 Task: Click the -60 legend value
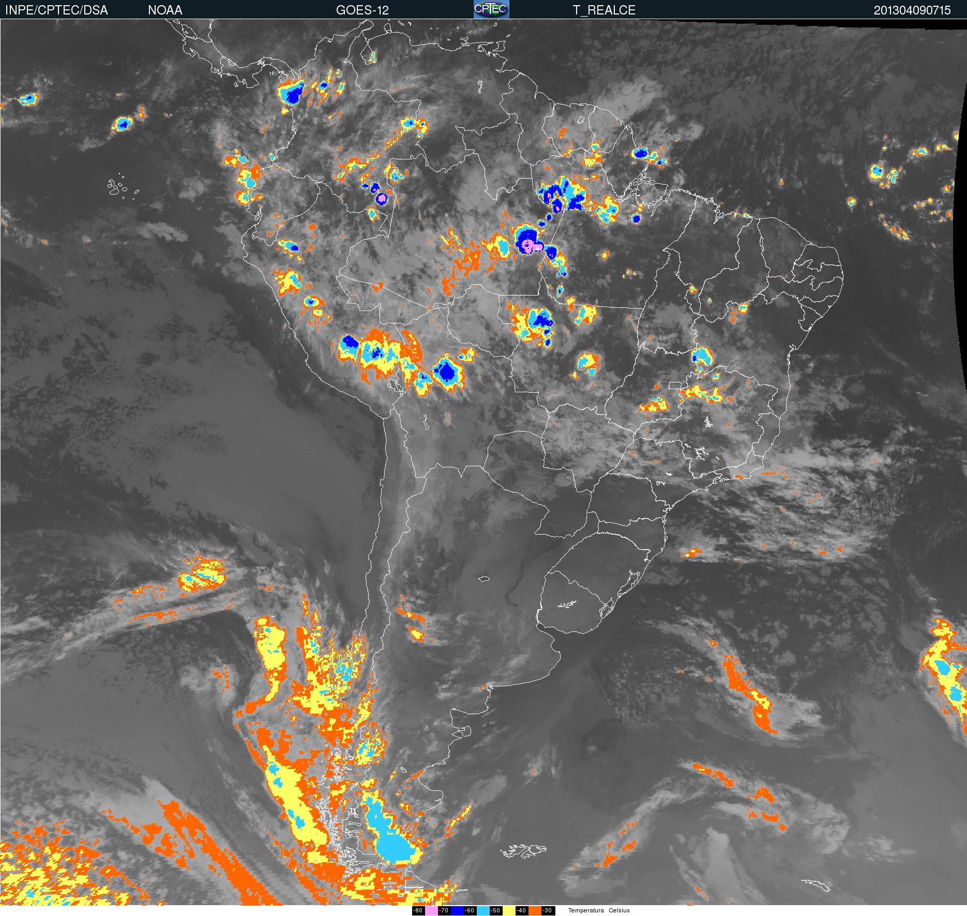tap(470, 910)
